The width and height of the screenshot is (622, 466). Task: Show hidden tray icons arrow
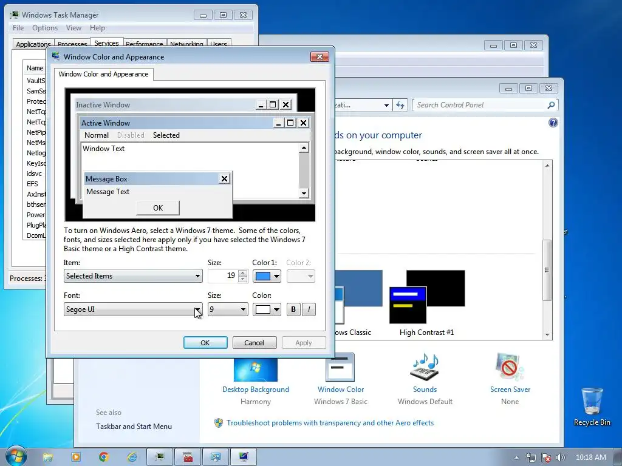tap(516, 458)
